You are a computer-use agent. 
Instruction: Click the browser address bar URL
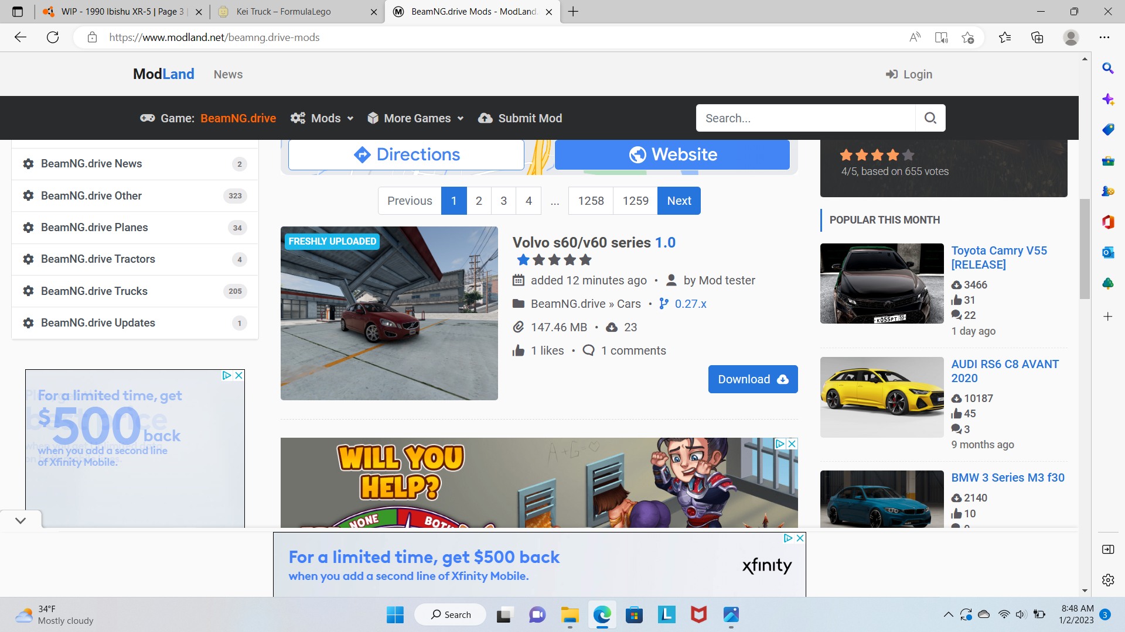tap(214, 37)
